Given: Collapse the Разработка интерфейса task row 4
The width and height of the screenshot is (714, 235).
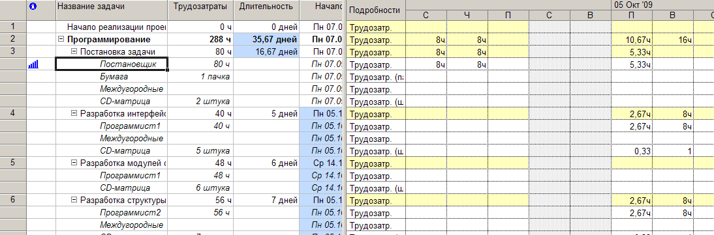Looking at the screenshot, I should click(x=74, y=114).
